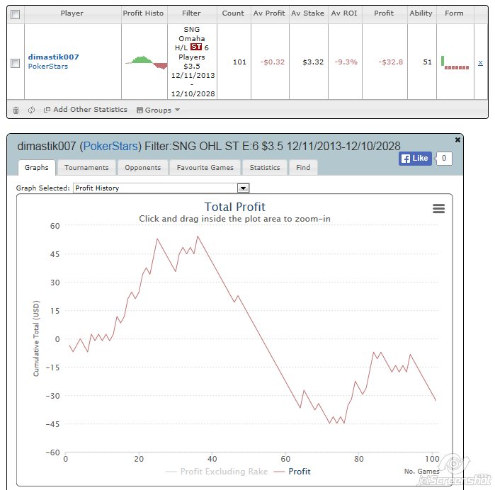The image size is (495, 490).
Task: Remove the dimastik007 row via x link
Action: 480,62
